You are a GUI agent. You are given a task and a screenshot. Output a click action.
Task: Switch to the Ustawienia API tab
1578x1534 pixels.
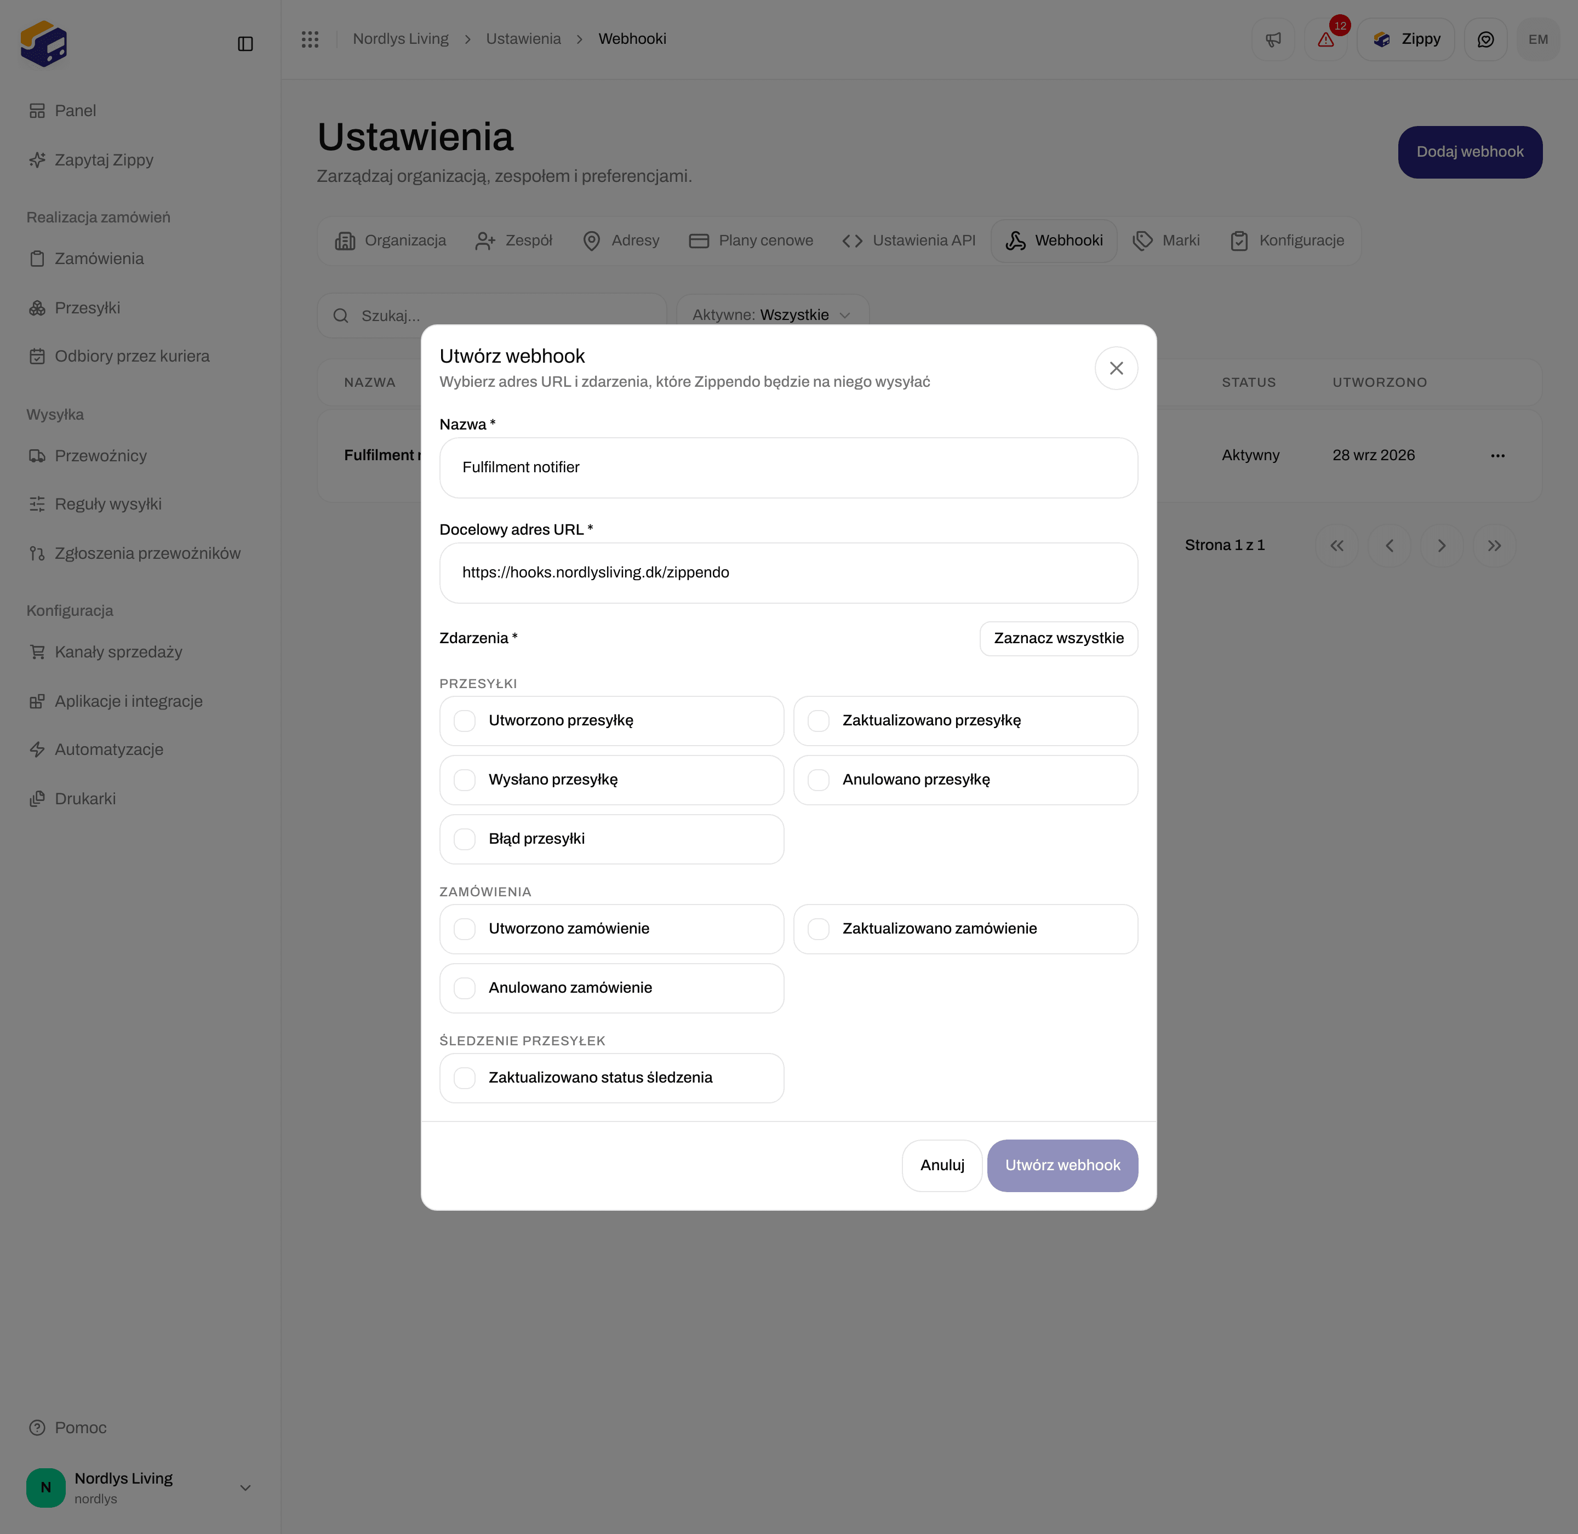tap(908, 241)
